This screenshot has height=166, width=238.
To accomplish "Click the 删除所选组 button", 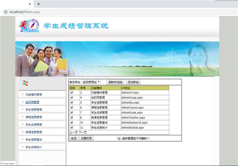I will [x=116, y=82].
